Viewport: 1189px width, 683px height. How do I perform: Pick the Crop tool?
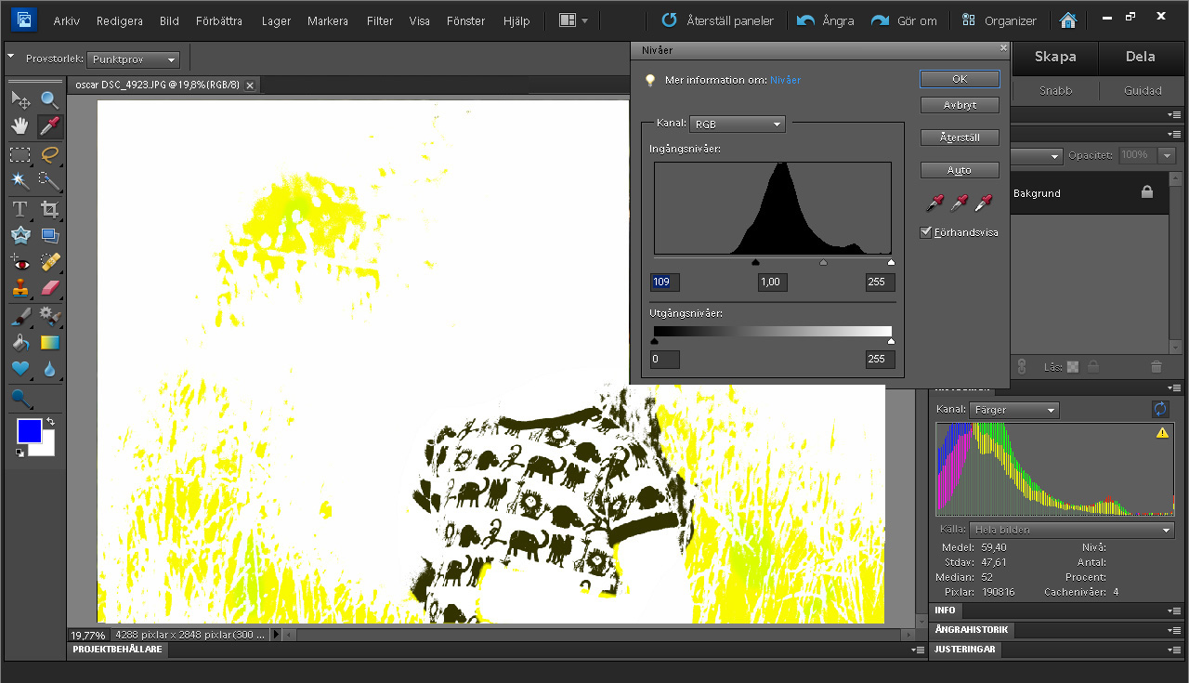pos(50,209)
